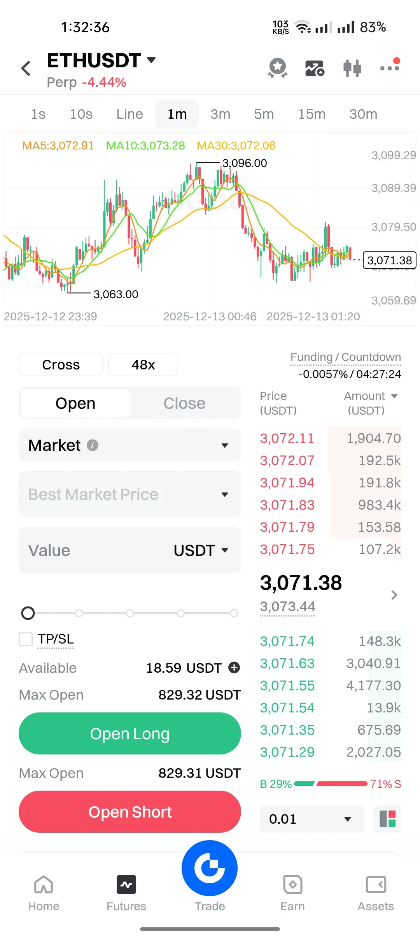
Task: Tap the candlestick indicators icon
Action: coord(352,69)
